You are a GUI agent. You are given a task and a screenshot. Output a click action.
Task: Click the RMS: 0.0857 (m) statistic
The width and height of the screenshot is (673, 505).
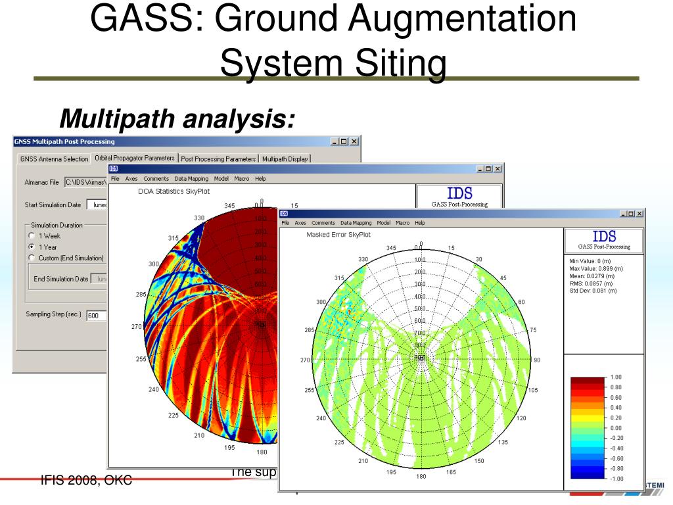tap(591, 283)
